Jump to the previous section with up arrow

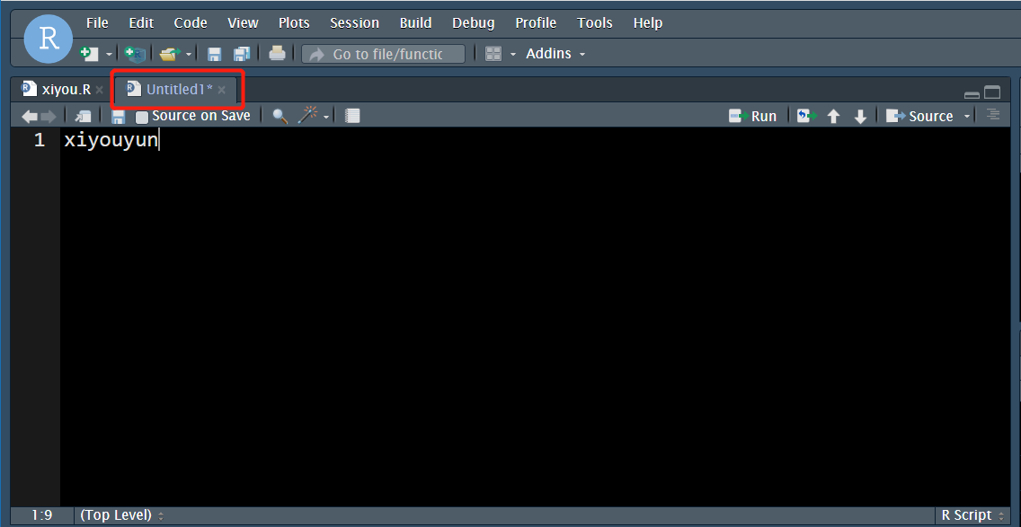[833, 116]
